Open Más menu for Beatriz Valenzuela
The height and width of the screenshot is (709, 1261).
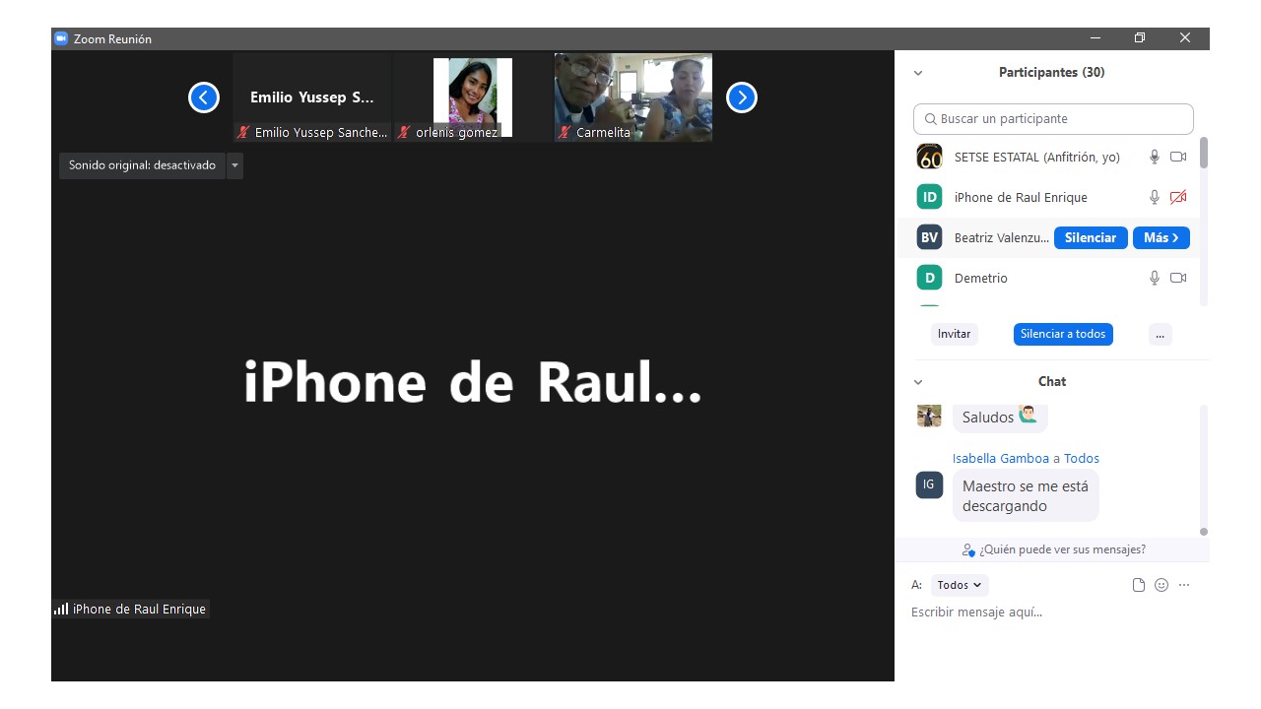point(1161,237)
